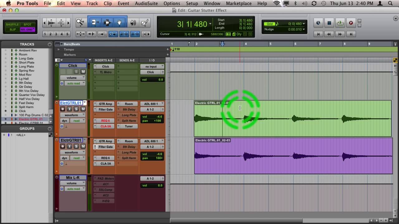Mute the ElctGTRL01 track
399x224 pixels.
(83, 109)
